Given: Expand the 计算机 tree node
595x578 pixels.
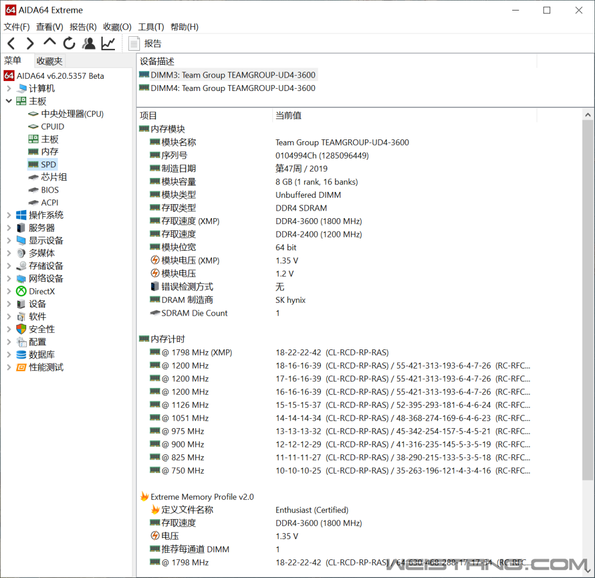Looking at the screenshot, I should coord(9,89).
